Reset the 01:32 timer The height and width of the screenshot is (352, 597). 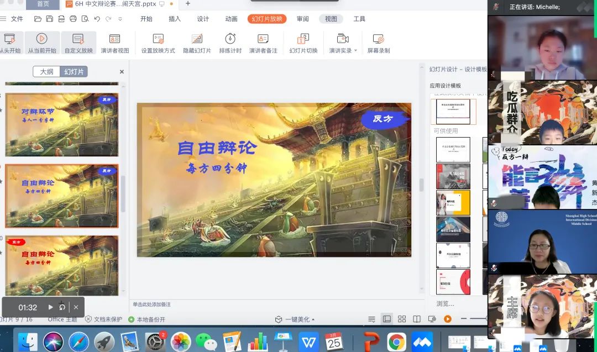(62, 307)
